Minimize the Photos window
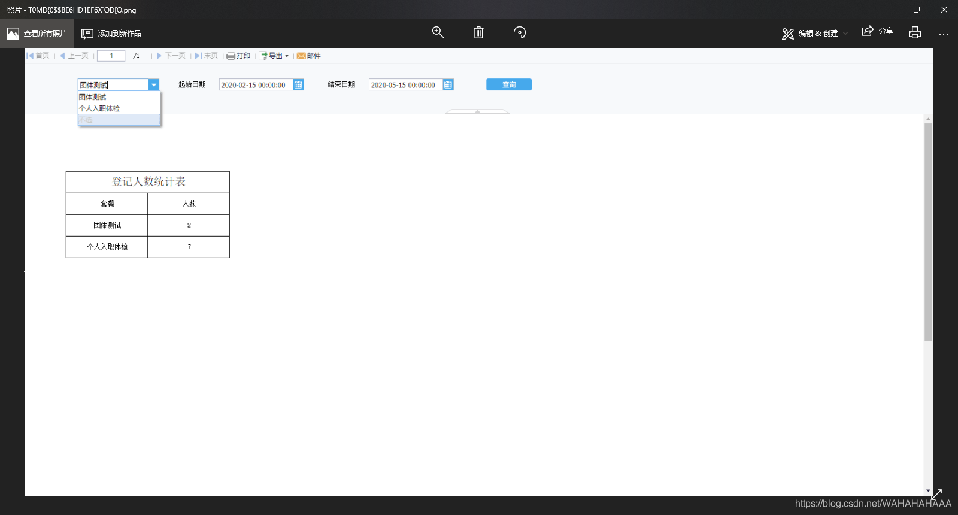This screenshot has width=958, height=515. pos(889,10)
